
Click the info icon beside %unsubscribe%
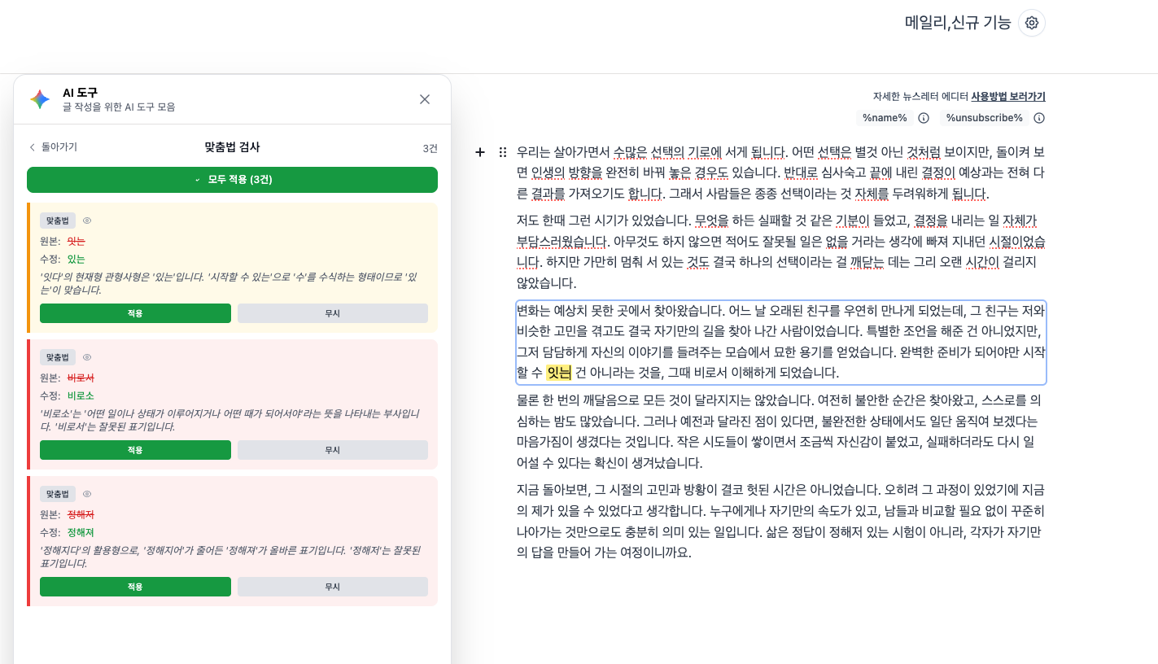1039,117
